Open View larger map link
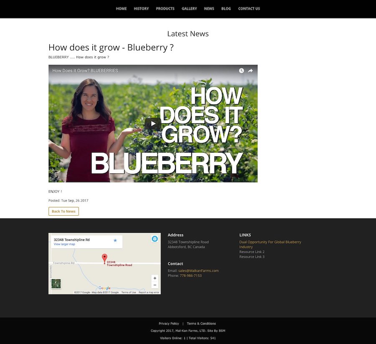The height and width of the screenshot is (344, 376). coord(64,244)
